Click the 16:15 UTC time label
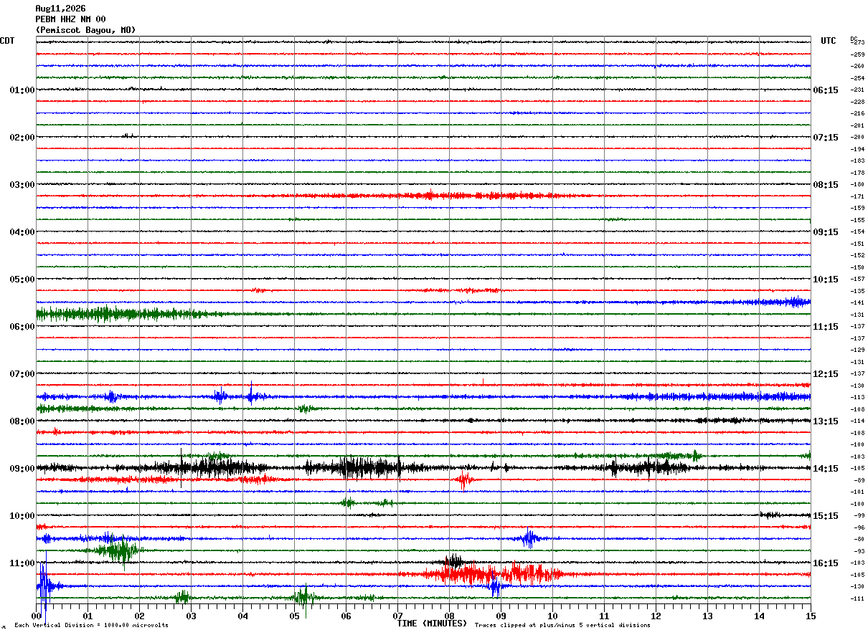The image size is (868, 635). click(825, 563)
